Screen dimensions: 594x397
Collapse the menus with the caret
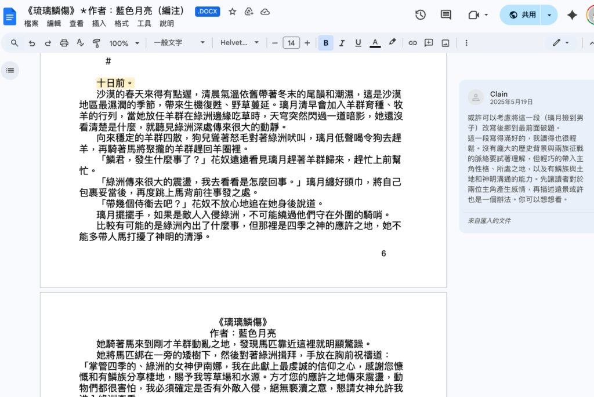591,43
